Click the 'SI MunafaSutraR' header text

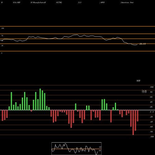pos(38,2)
